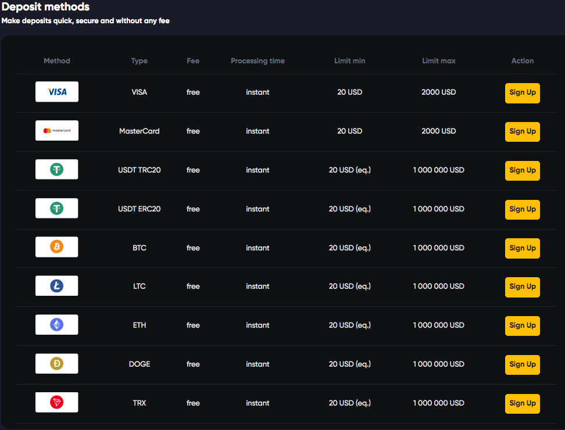This screenshot has width=565, height=430.
Task: Sign up using the LTC row button
Action: coord(522,286)
